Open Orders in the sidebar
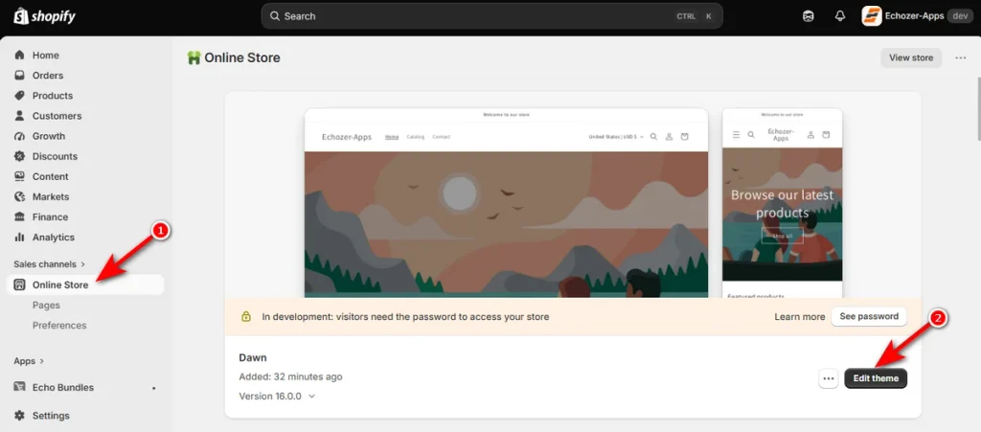 click(48, 75)
